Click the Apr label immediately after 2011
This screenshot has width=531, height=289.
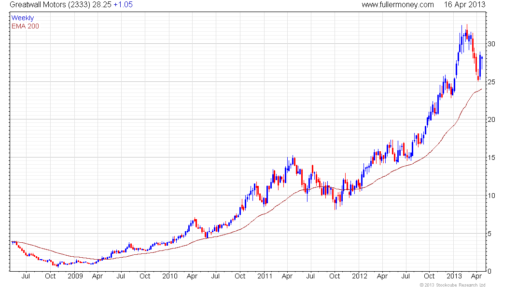click(287, 276)
